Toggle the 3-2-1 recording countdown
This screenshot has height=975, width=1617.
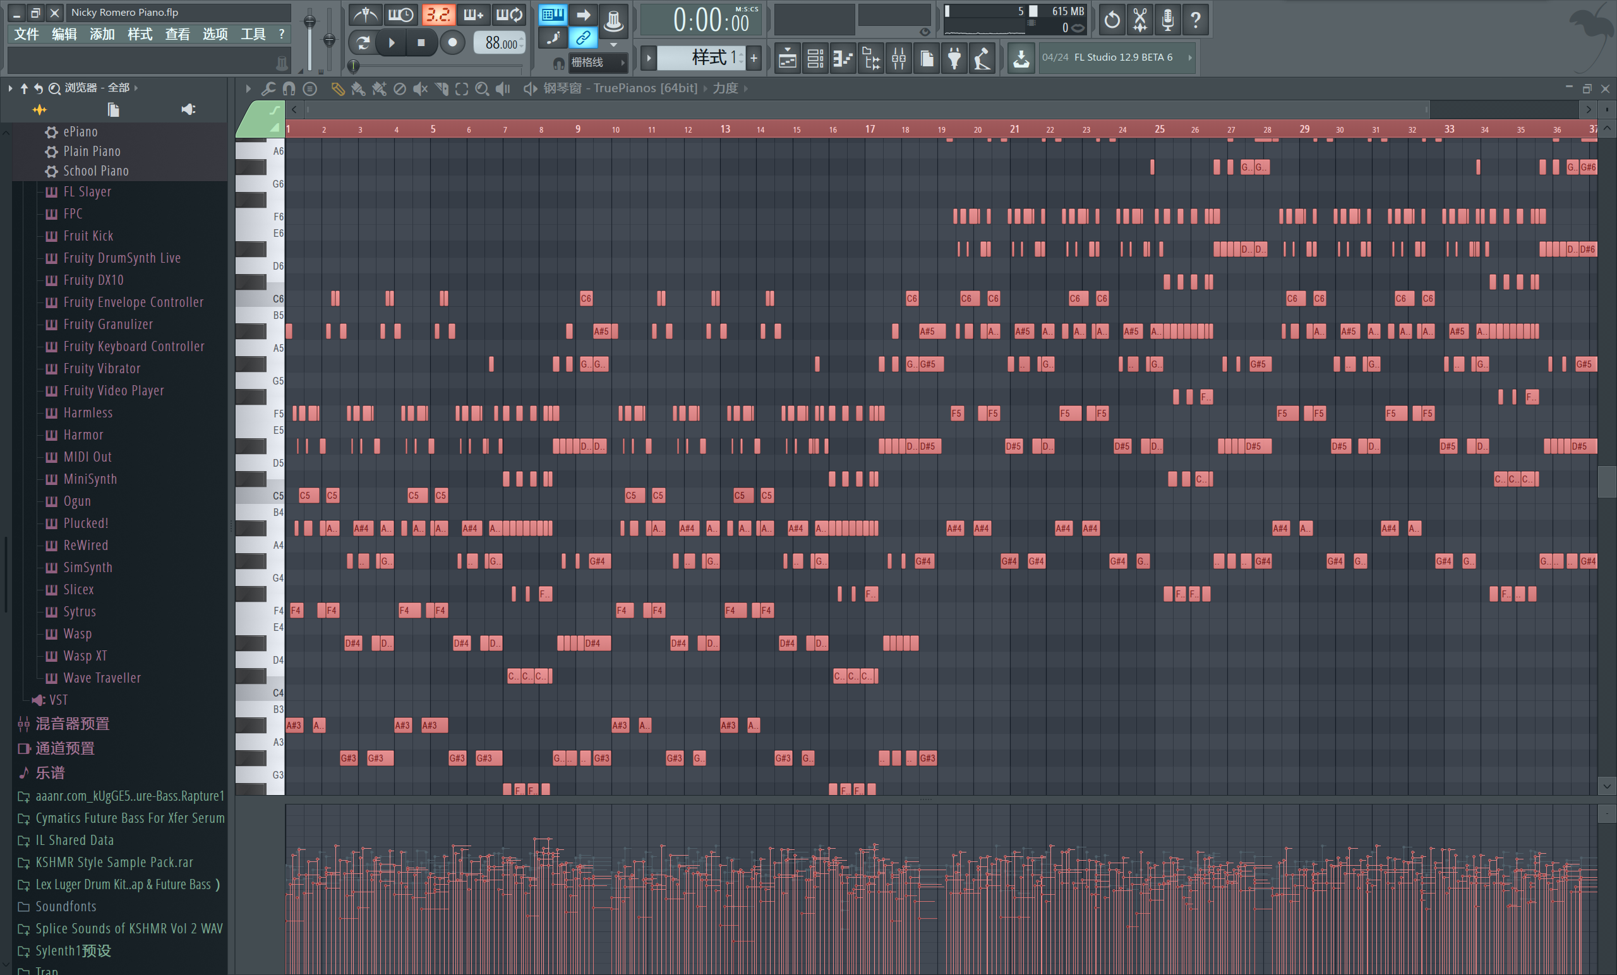point(438,15)
